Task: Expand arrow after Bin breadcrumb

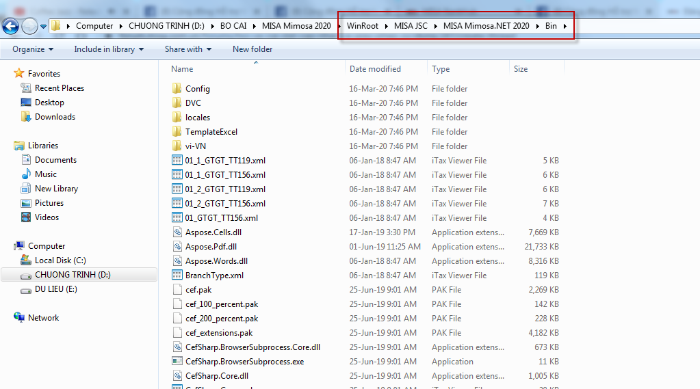Action: coord(565,26)
